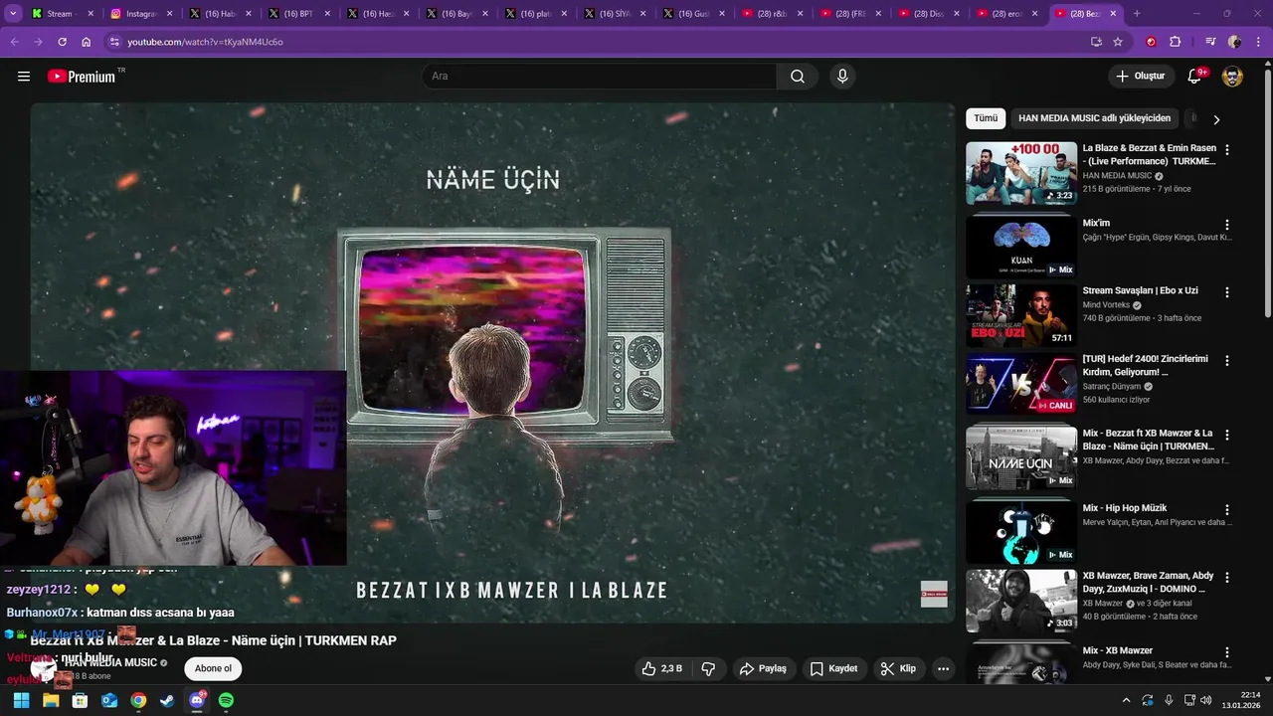Open Chrome profile avatar in toolbar
Screen dimensions: 1273x716
[x=1234, y=42]
